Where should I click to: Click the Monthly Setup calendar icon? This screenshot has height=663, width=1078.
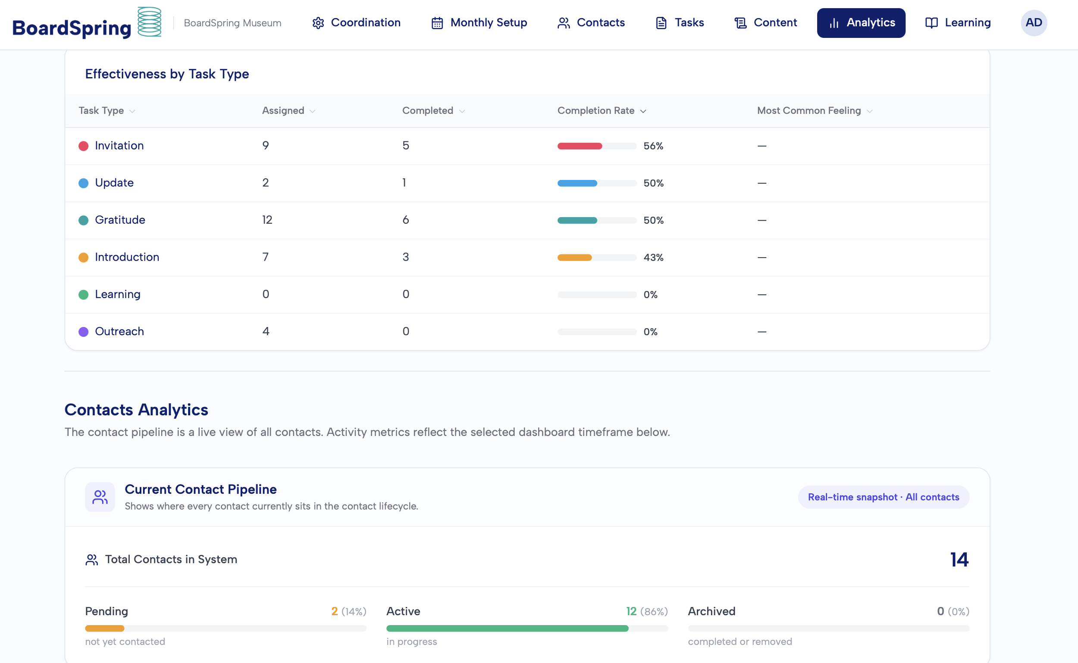click(437, 23)
